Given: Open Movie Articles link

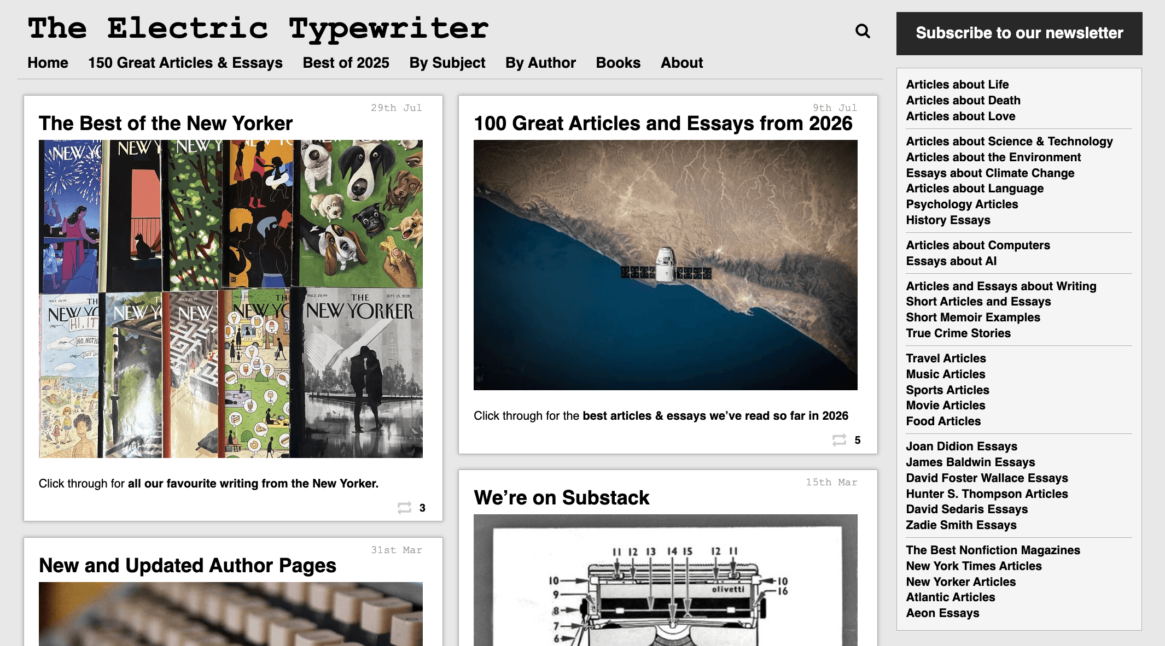Looking at the screenshot, I should (x=945, y=406).
